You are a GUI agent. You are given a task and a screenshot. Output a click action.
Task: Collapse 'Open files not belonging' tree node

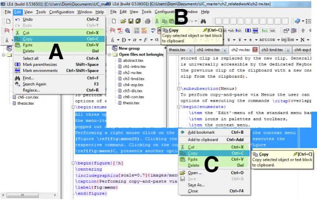(109, 54)
